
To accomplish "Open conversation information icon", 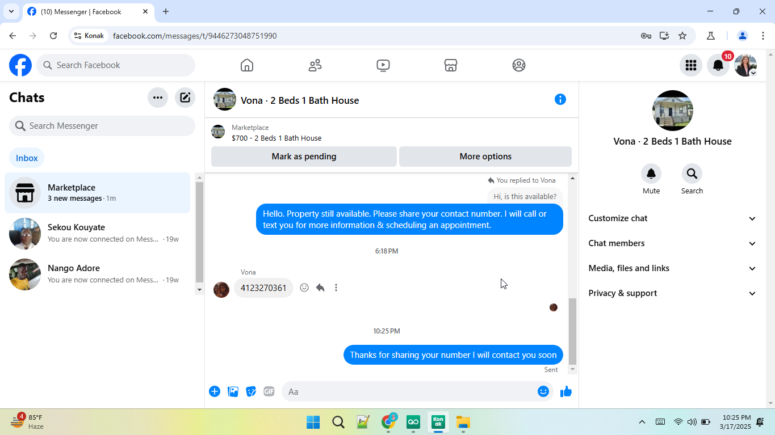I will click(x=560, y=100).
